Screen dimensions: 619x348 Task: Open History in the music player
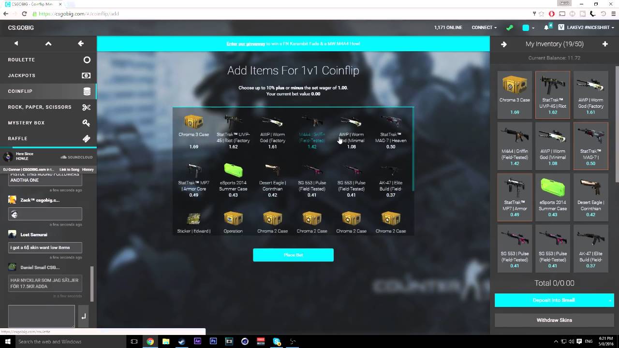[88, 170]
